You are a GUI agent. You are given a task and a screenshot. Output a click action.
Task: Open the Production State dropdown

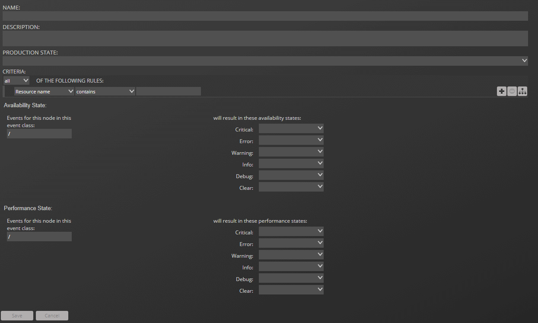coord(265,61)
